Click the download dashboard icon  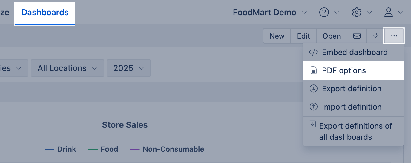click(x=376, y=36)
